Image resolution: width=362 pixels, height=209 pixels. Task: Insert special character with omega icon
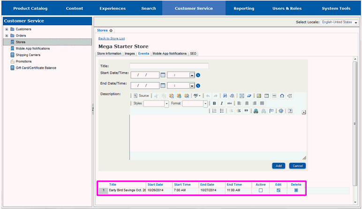pos(282,96)
